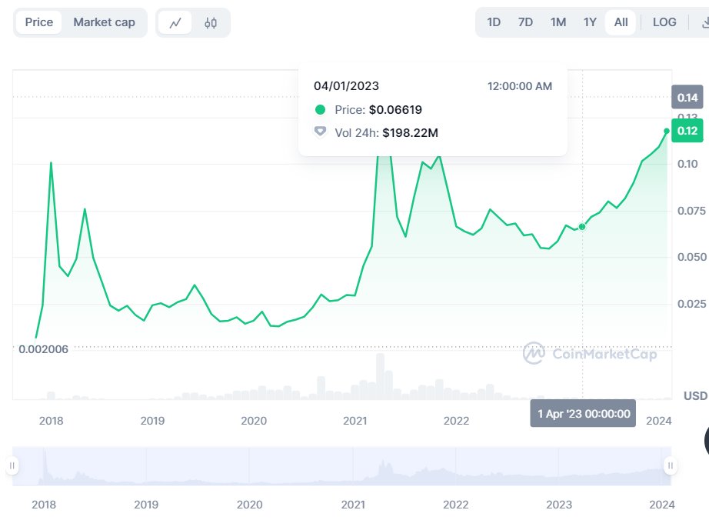Click the highlighted April 2023 data point
This screenshot has height=530, width=709.
click(x=582, y=227)
